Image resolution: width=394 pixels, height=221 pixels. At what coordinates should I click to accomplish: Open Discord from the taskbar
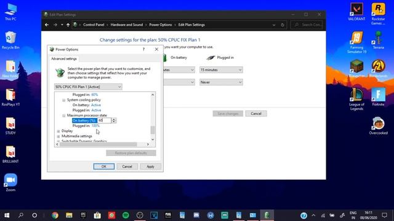coord(196,215)
